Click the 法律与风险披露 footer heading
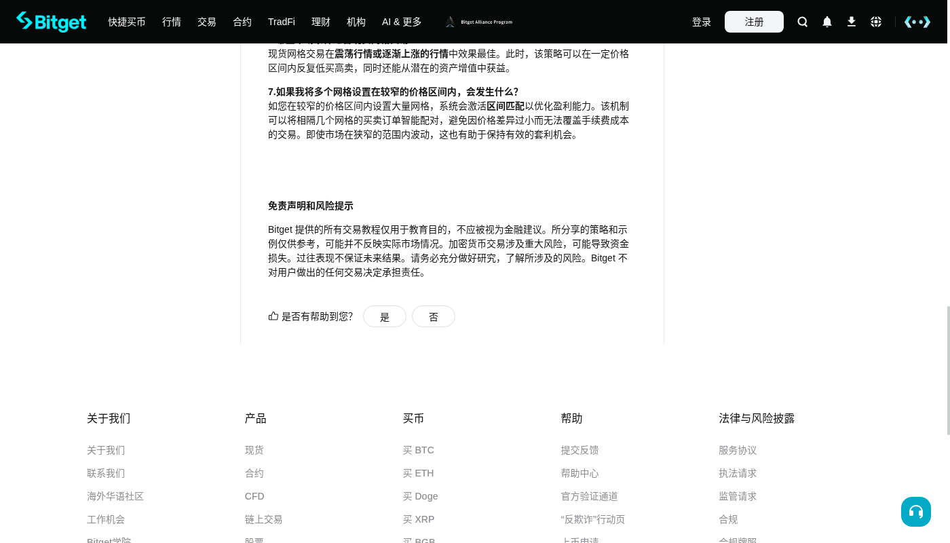The height and width of the screenshot is (543, 950). click(757, 418)
